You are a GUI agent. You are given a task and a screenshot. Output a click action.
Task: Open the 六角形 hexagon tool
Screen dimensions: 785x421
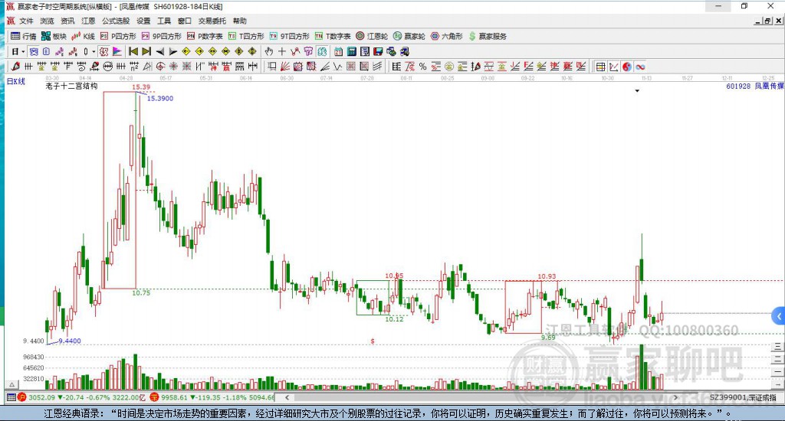(447, 36)
